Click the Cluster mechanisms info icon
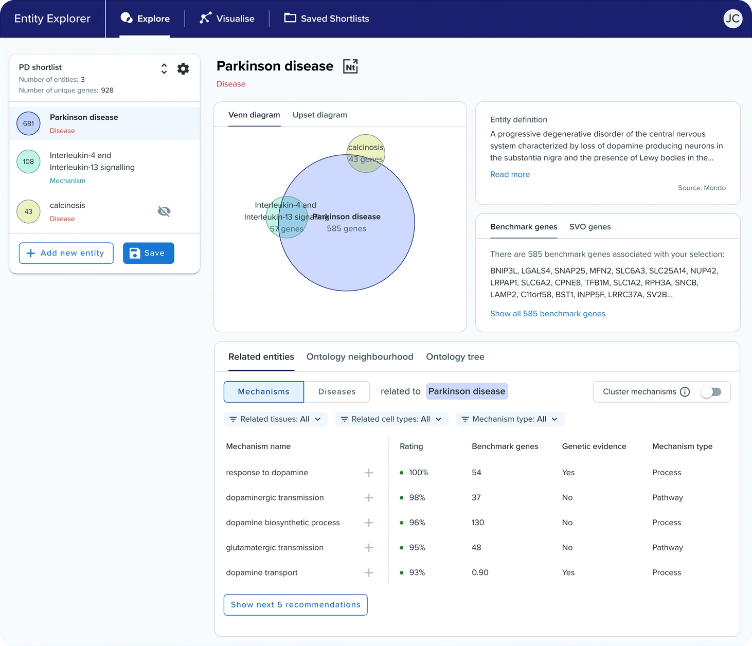This screenshot has height=646, width=752. point(685,391)
